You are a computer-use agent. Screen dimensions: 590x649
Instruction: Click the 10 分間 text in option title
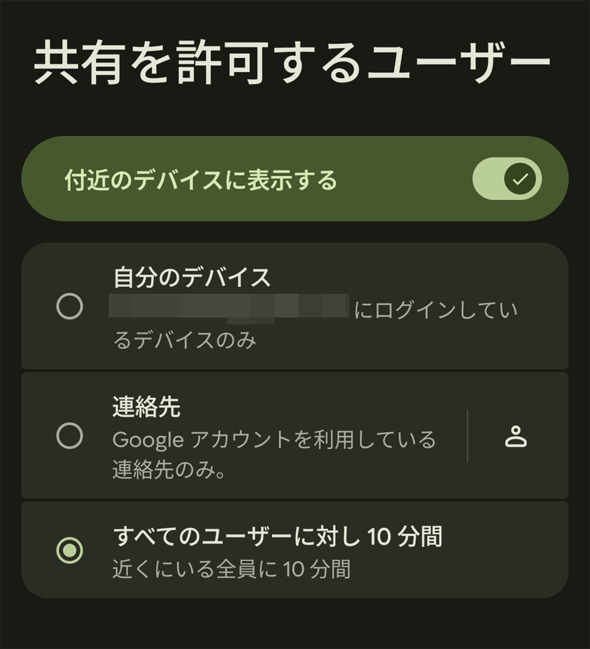coord(405,536)
